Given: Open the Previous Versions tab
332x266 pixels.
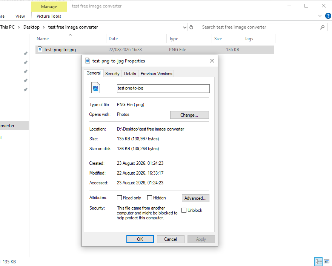Looking at the screenshot, I should 156,74.
